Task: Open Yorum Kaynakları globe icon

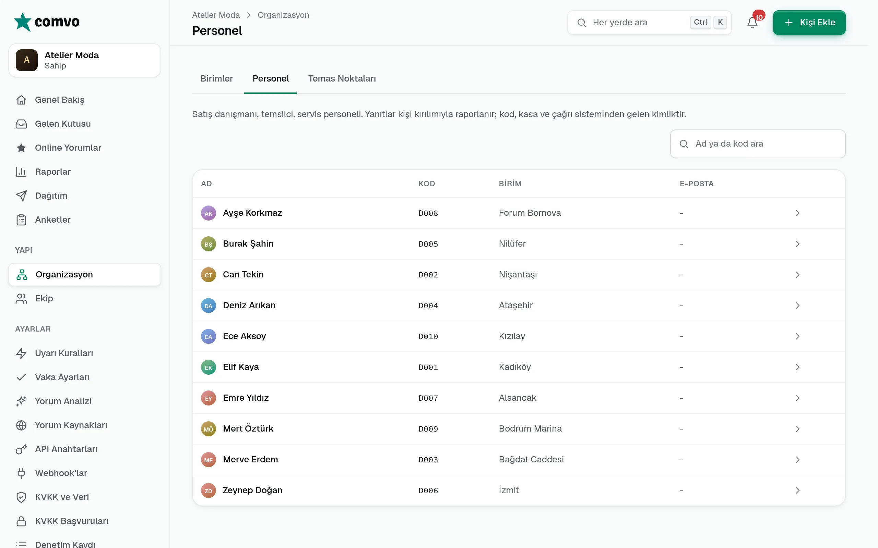Action: tap(21, 425)
